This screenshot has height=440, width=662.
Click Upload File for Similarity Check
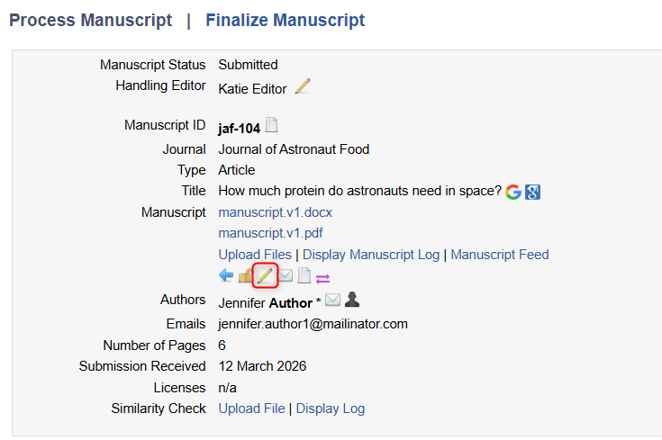(x=251, y=409)
